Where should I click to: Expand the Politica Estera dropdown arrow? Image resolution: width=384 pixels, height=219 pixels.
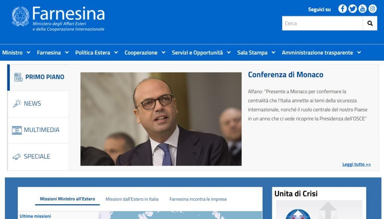coord(116,53)
